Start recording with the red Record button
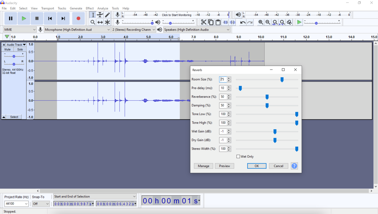Image resolution: width=378 pixels, height=214 pixels. (x=78, y=19)
